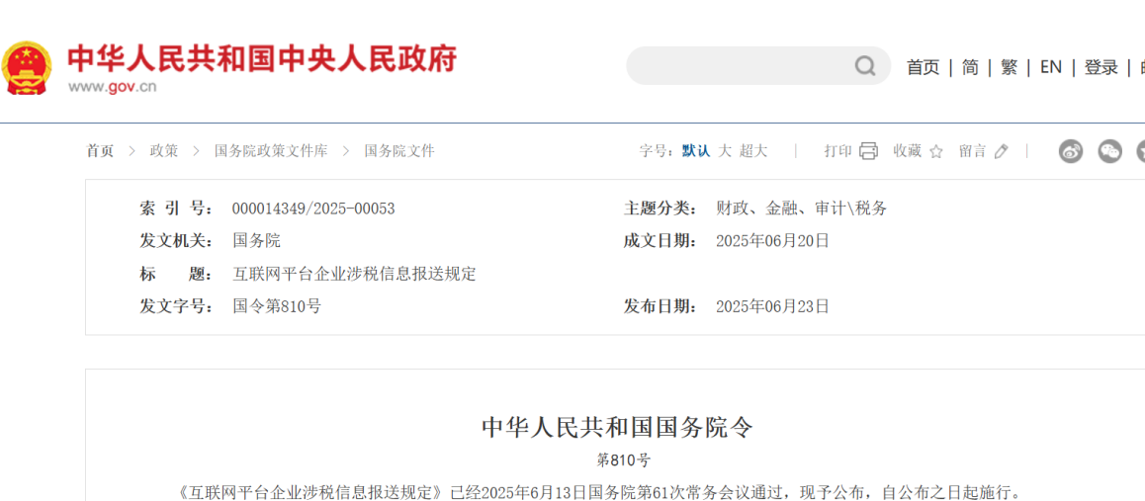The height and width of the screenshot is (501, 1145).
Task: Switch site language to EN
Action: pos(1050,67)
